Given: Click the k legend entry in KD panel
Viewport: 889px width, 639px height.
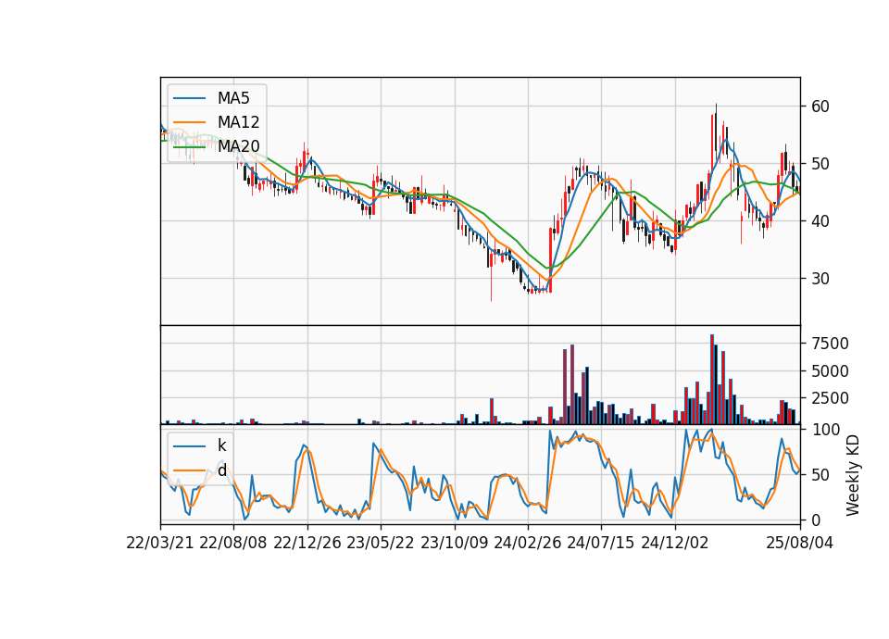Looking at the screenshot, I should [221, 445].
